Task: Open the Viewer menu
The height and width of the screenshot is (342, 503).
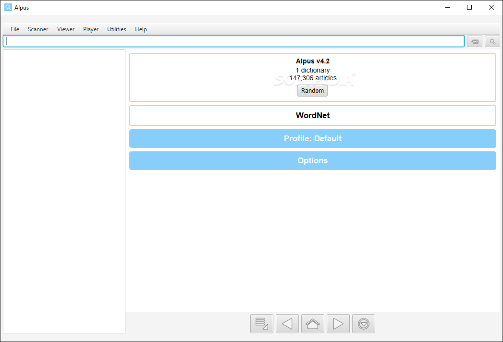Action: coord(66,29)
